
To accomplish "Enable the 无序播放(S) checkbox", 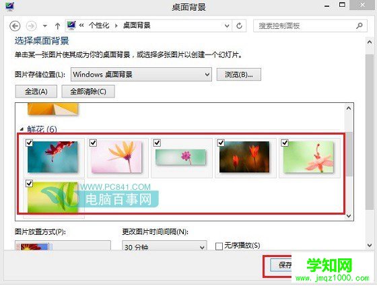I will (x=219, y=246).
